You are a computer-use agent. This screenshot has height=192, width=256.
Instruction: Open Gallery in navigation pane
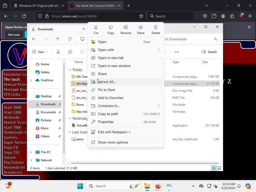(x=42, y=72)
